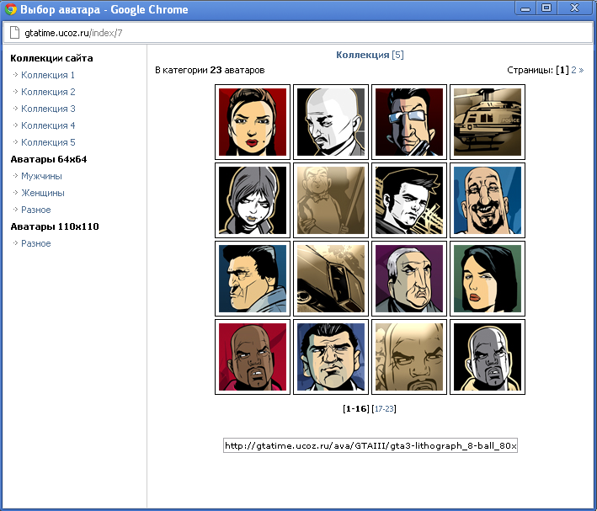The image size is (597, 511).
Task: Select the bald man on crimson background avatar
Action: (253, 357)
